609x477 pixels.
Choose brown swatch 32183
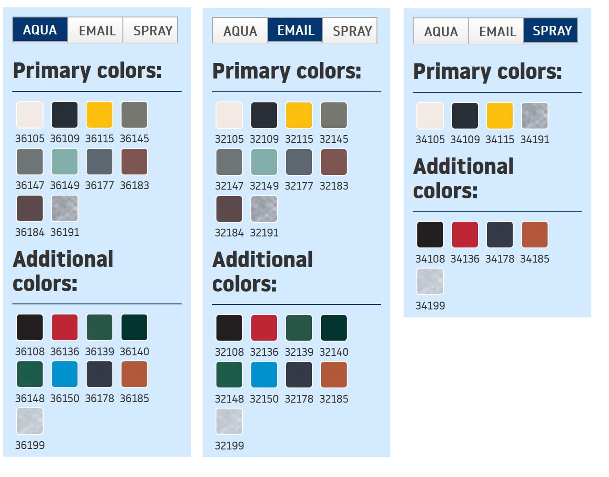[x=334, y=162]
